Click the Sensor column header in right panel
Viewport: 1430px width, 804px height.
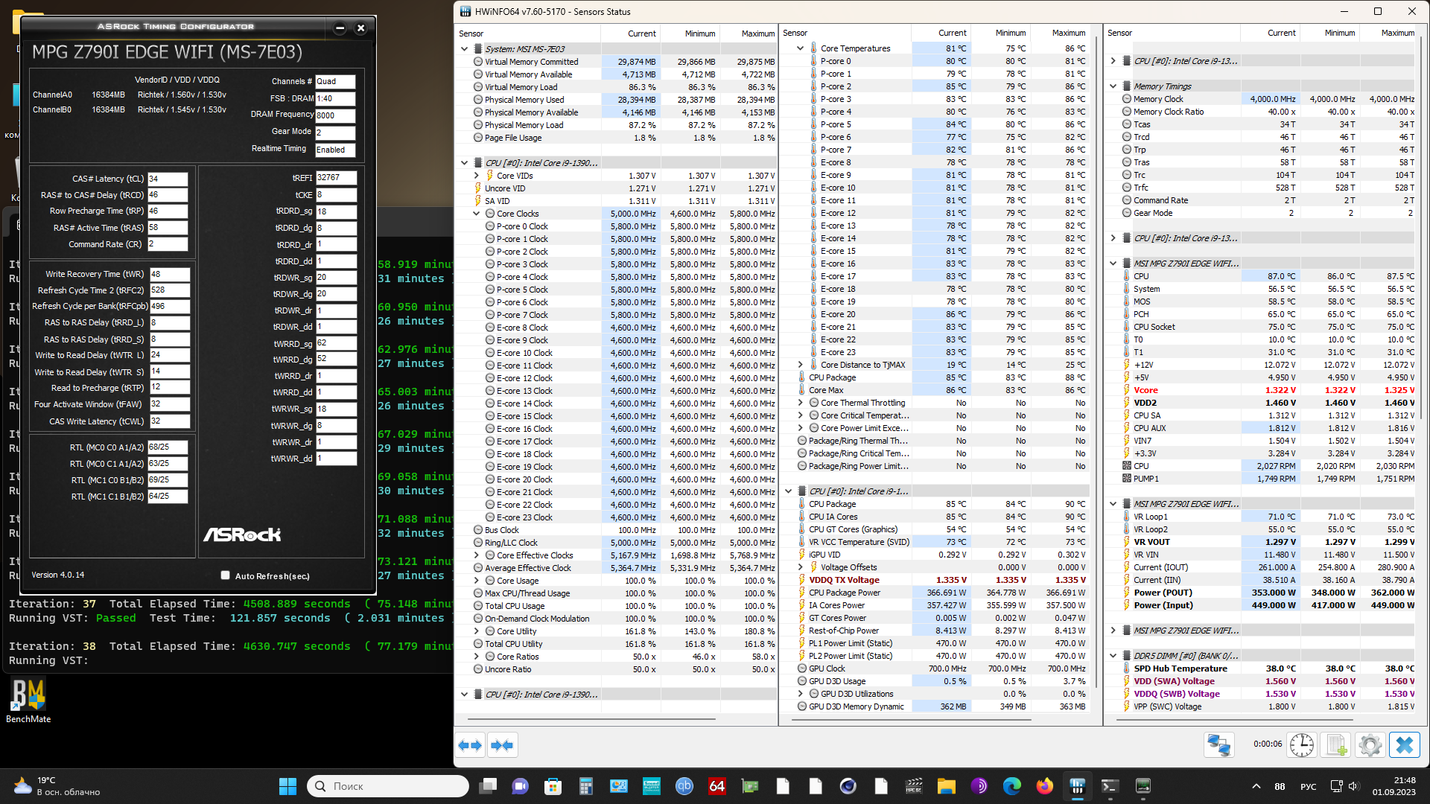pos(1119,33)
